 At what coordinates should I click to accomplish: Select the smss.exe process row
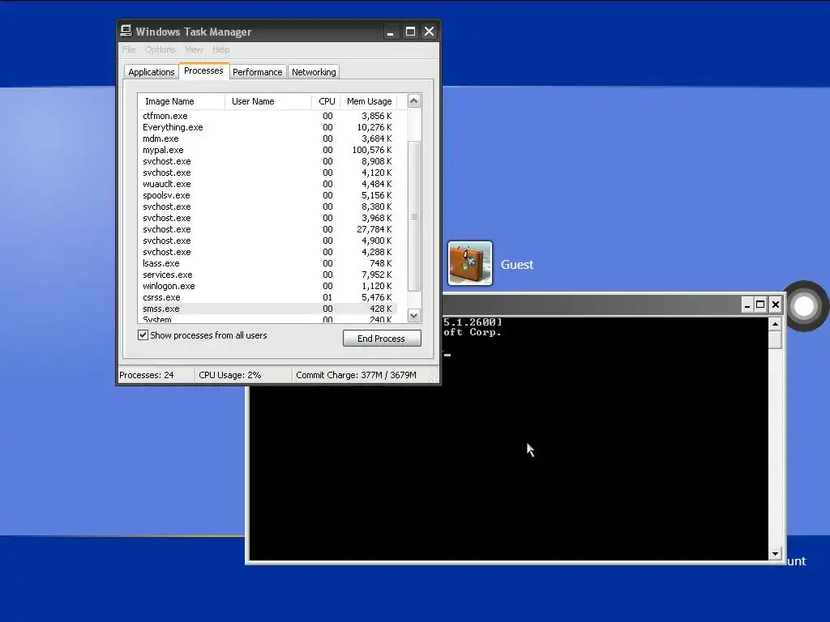(267, 309)
